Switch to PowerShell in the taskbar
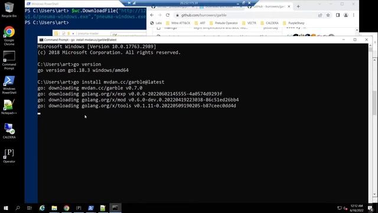Image resolution: width=378 pixels, height=213 pixels. pos(90,208)
